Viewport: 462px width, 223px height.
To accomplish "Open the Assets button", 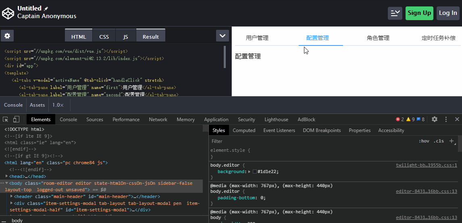I will (37, 105).
